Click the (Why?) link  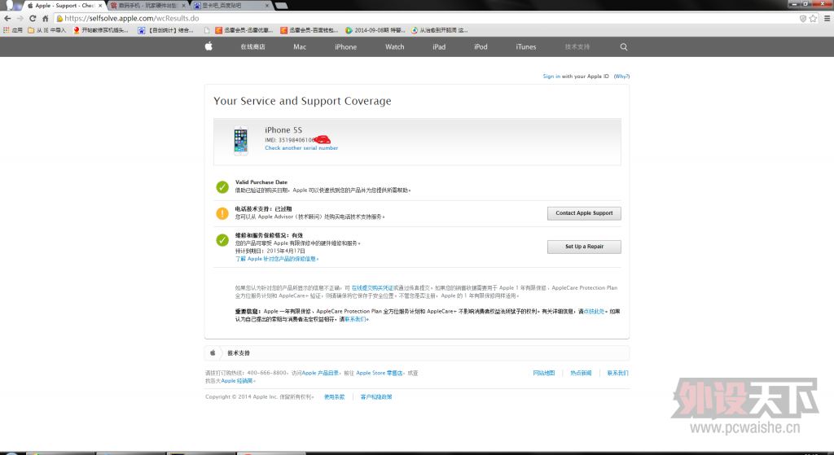point(621,76)
